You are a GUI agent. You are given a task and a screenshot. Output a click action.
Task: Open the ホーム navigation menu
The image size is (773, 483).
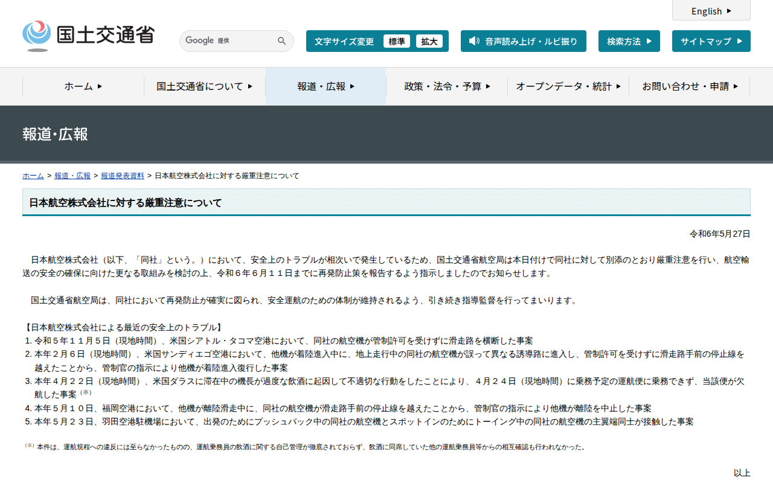[x=83, y=86]
